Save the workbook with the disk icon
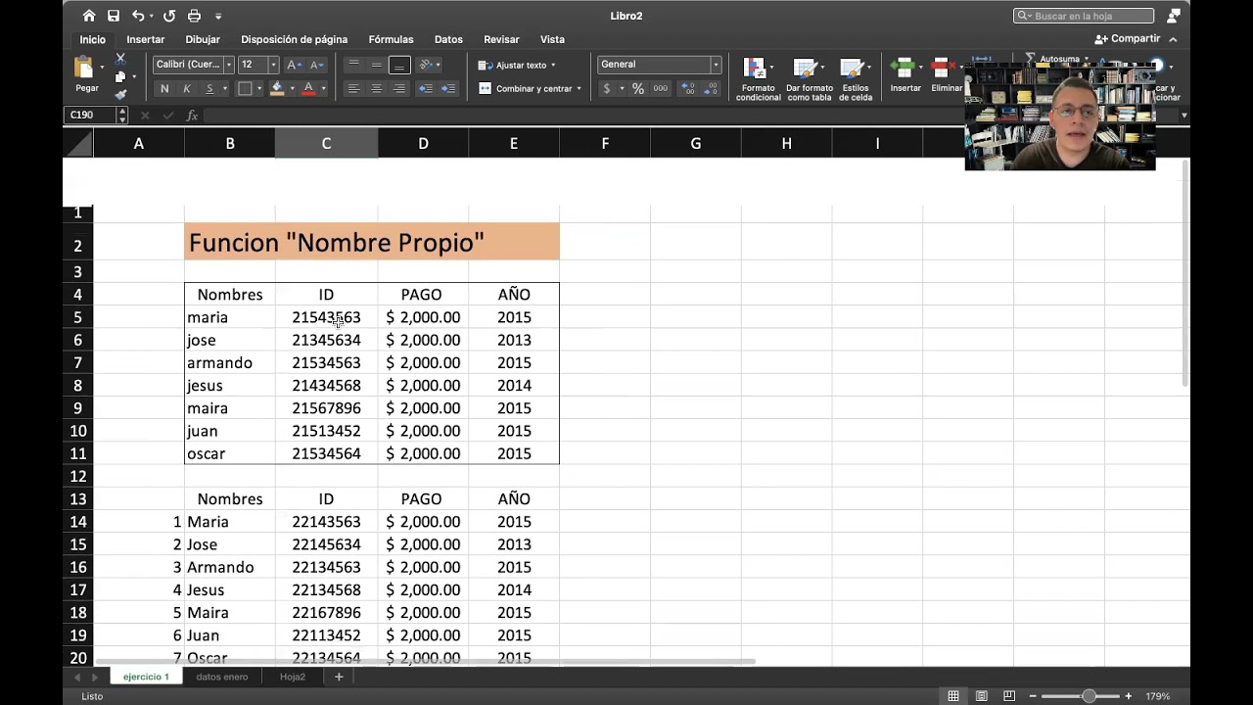The width and height of the screenshot is (1253, 705). (x=114, y=16)
